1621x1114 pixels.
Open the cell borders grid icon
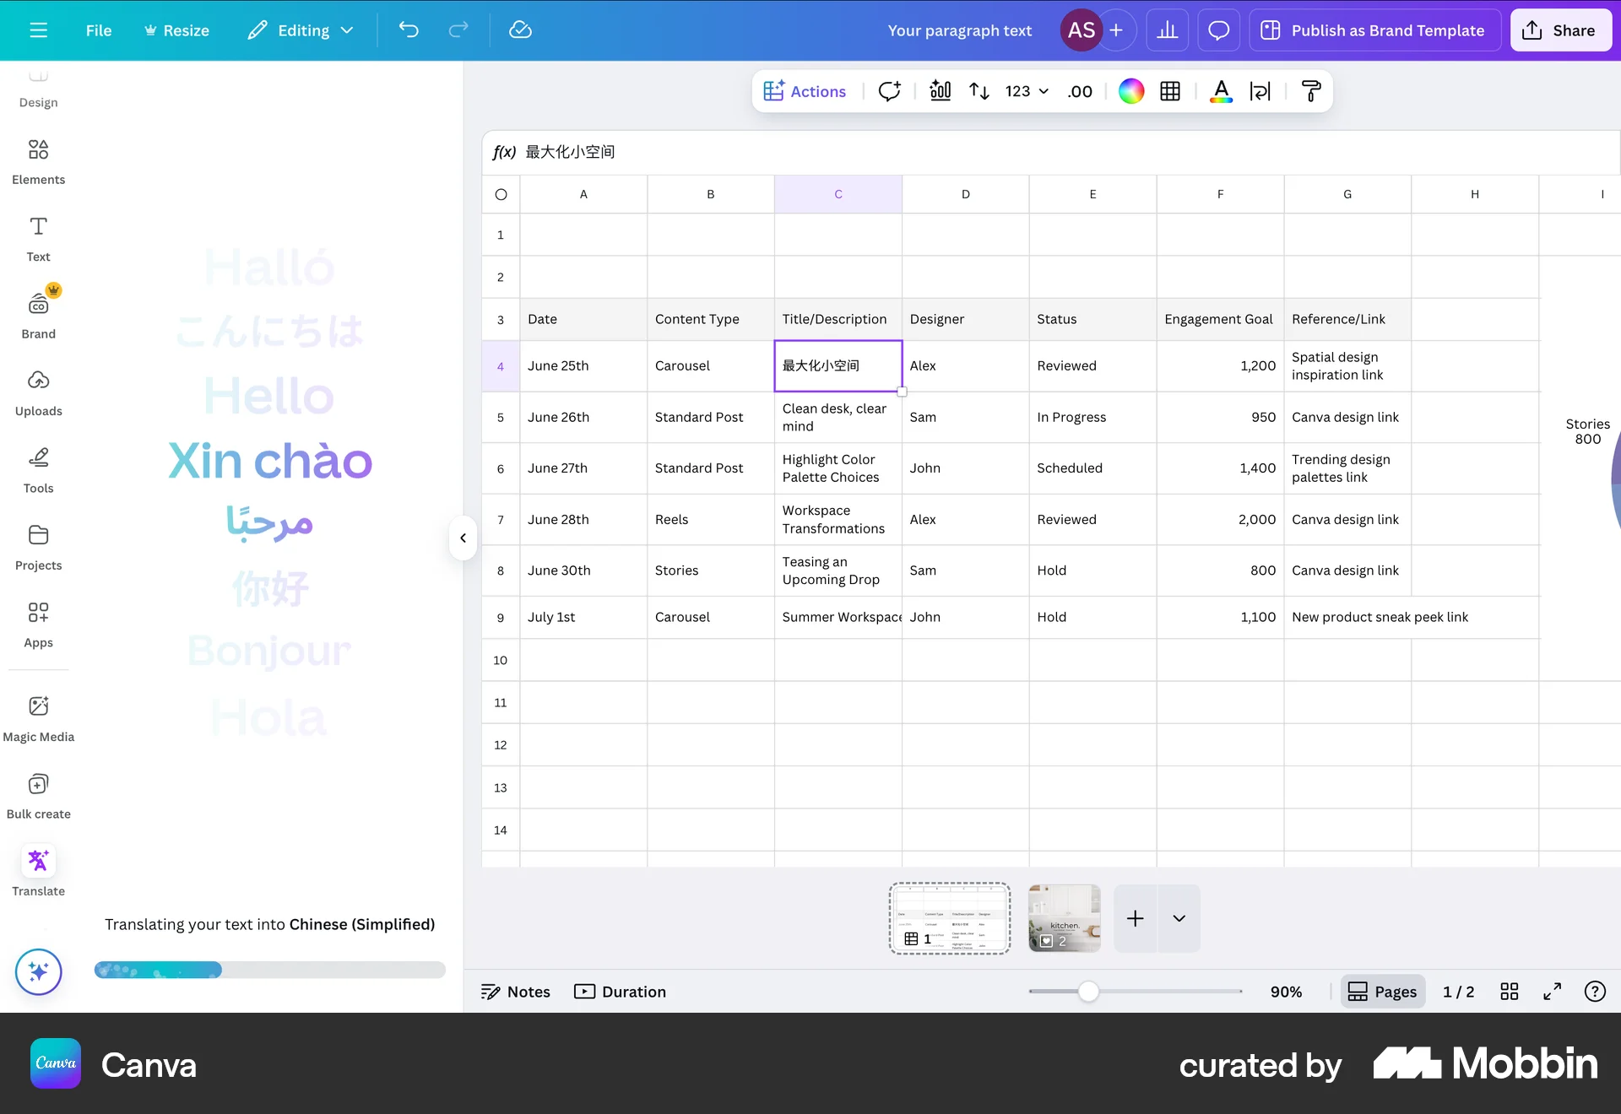coord(1170,91)
